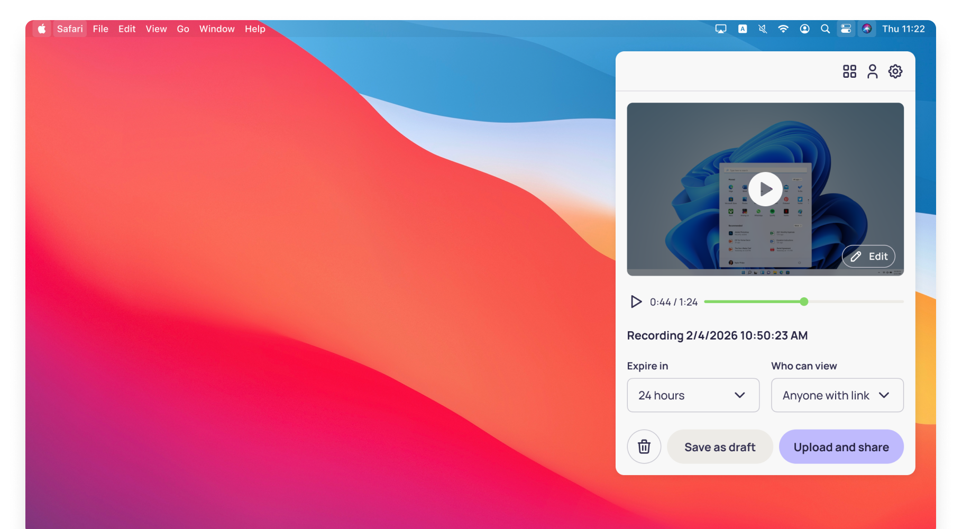The image size is (962, 529).
Task: Click the Wi-Fi status icon
Action: 783,29
